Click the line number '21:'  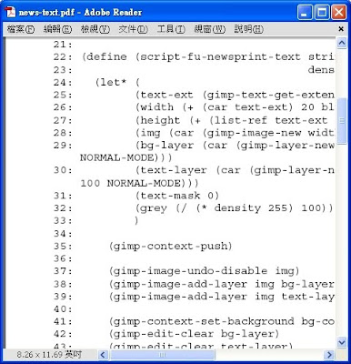click(x=64, y=45)
